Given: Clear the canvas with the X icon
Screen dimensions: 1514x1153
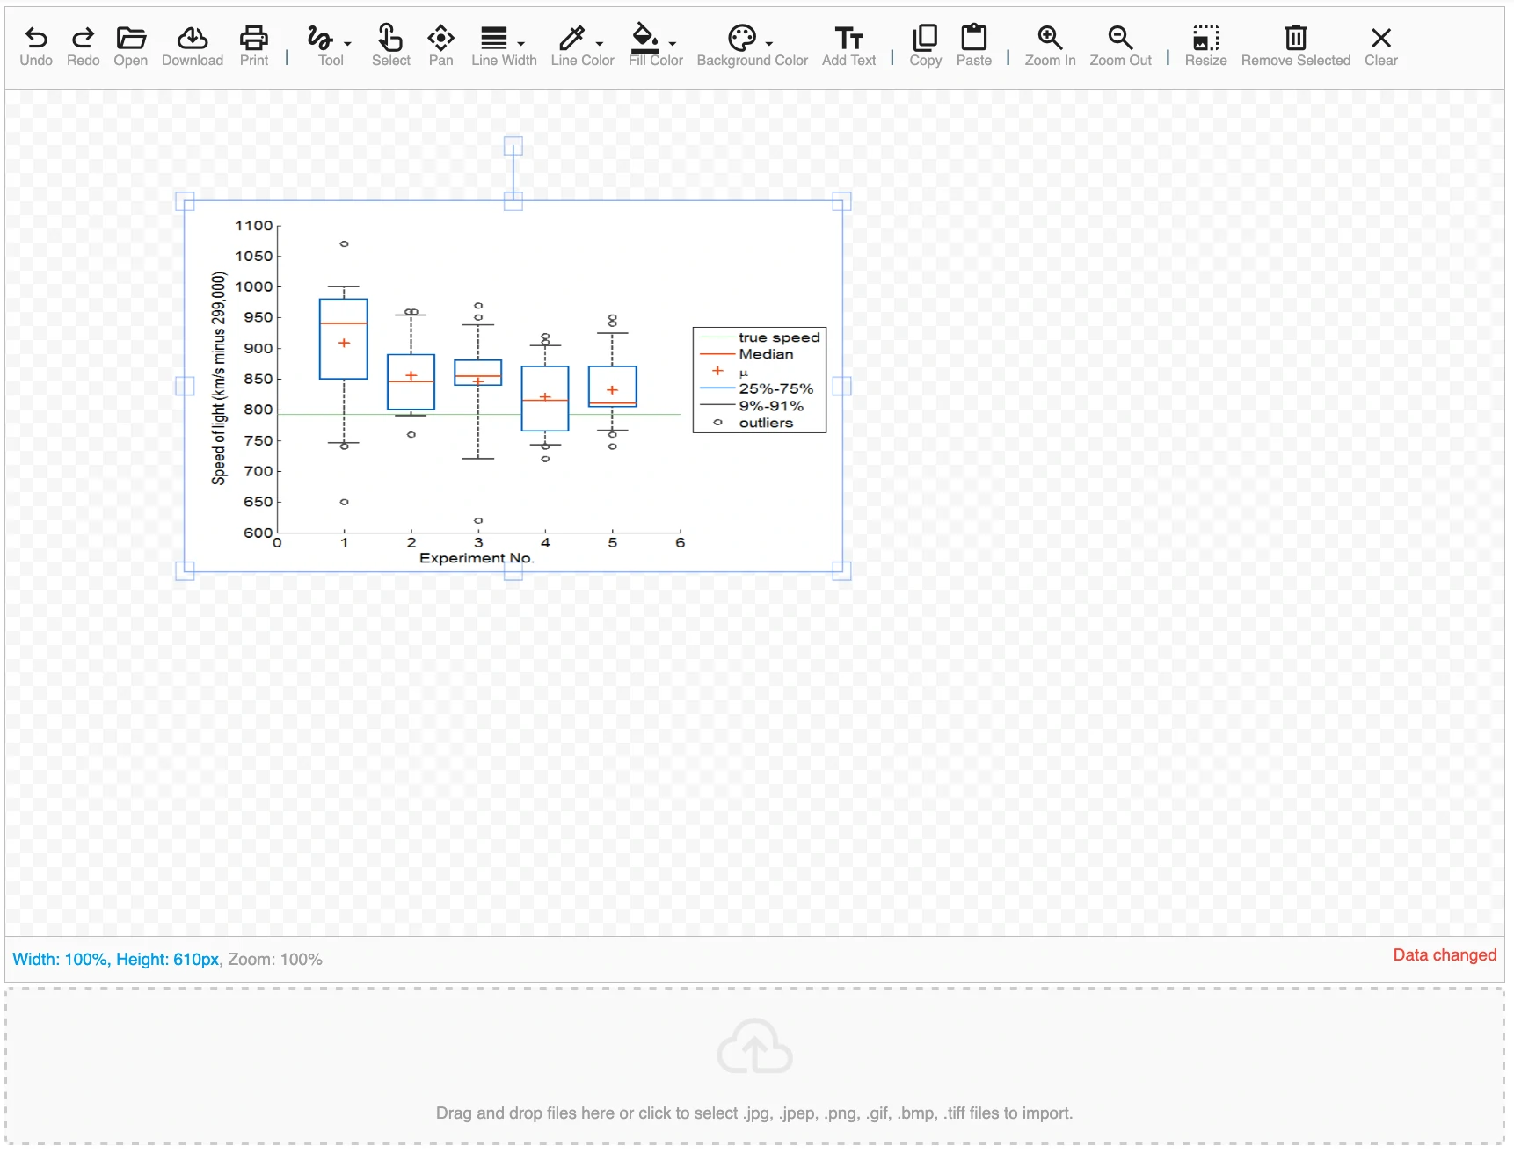Looking at the screenshot, I should click(x=1380, y=38).
